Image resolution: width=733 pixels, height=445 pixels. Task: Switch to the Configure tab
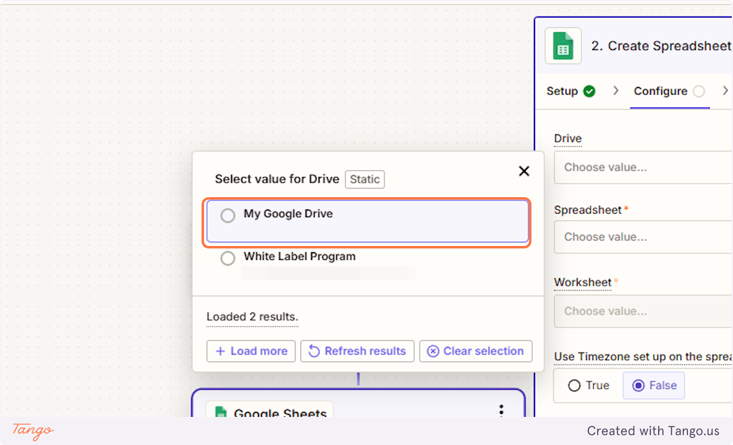point(669,91)
